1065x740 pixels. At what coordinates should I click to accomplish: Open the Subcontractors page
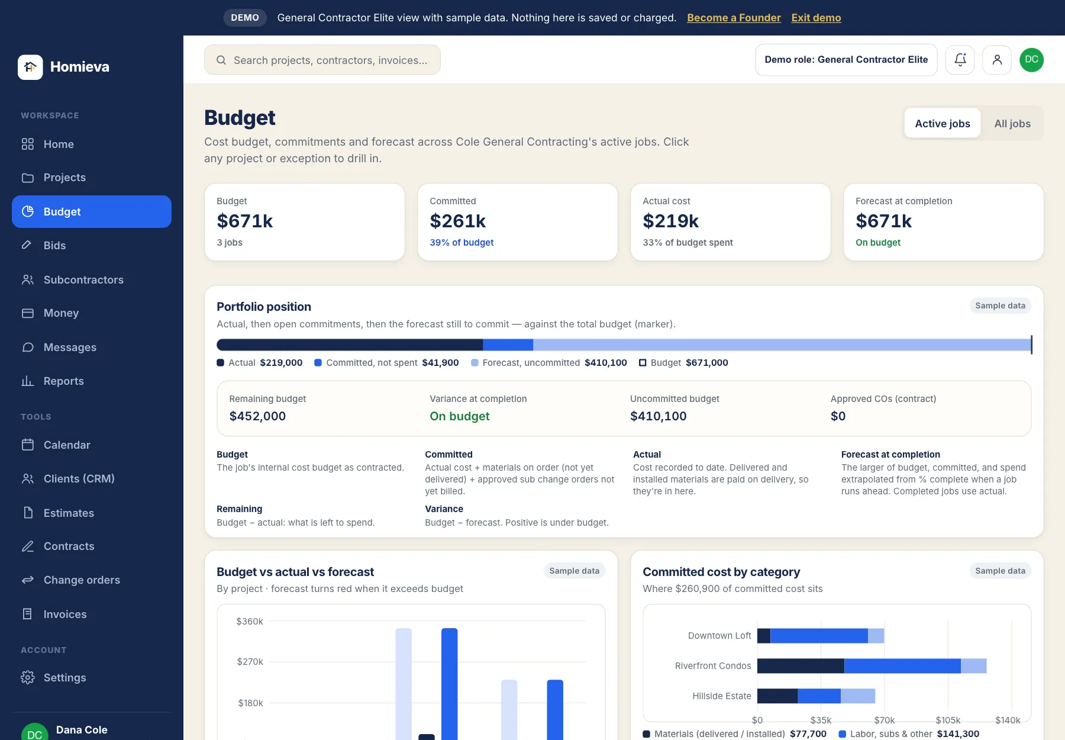92,279
